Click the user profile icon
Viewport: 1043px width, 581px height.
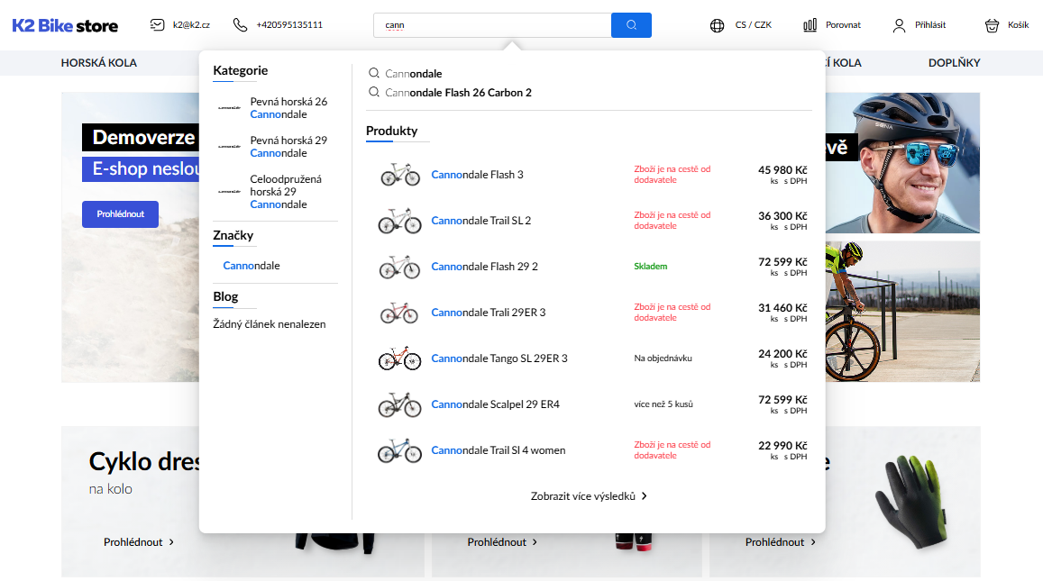pos(899,25)
